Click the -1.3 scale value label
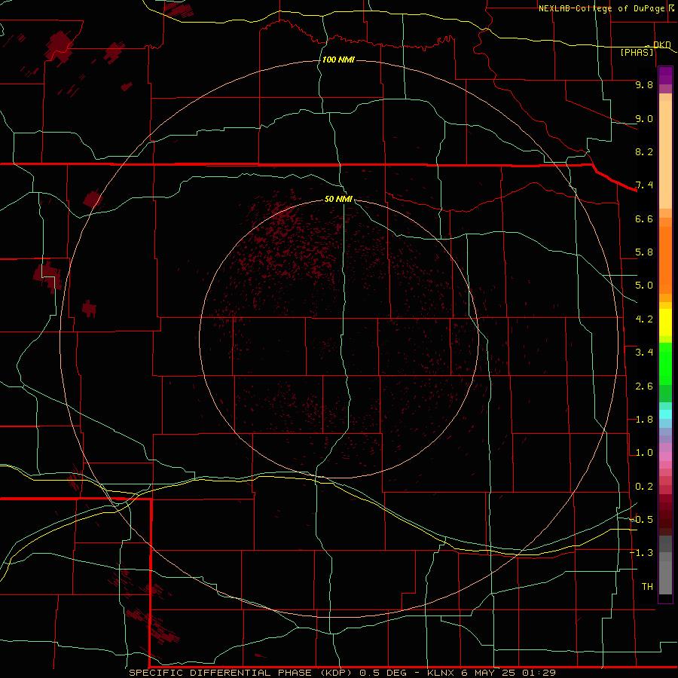Image resolution: width=678 pixels, height=678 pixels. click(x=642, y=553)
